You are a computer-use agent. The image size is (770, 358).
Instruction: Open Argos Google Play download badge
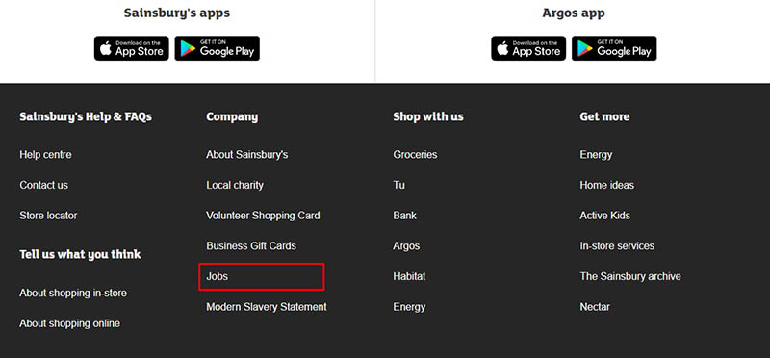tap(614, 48)
